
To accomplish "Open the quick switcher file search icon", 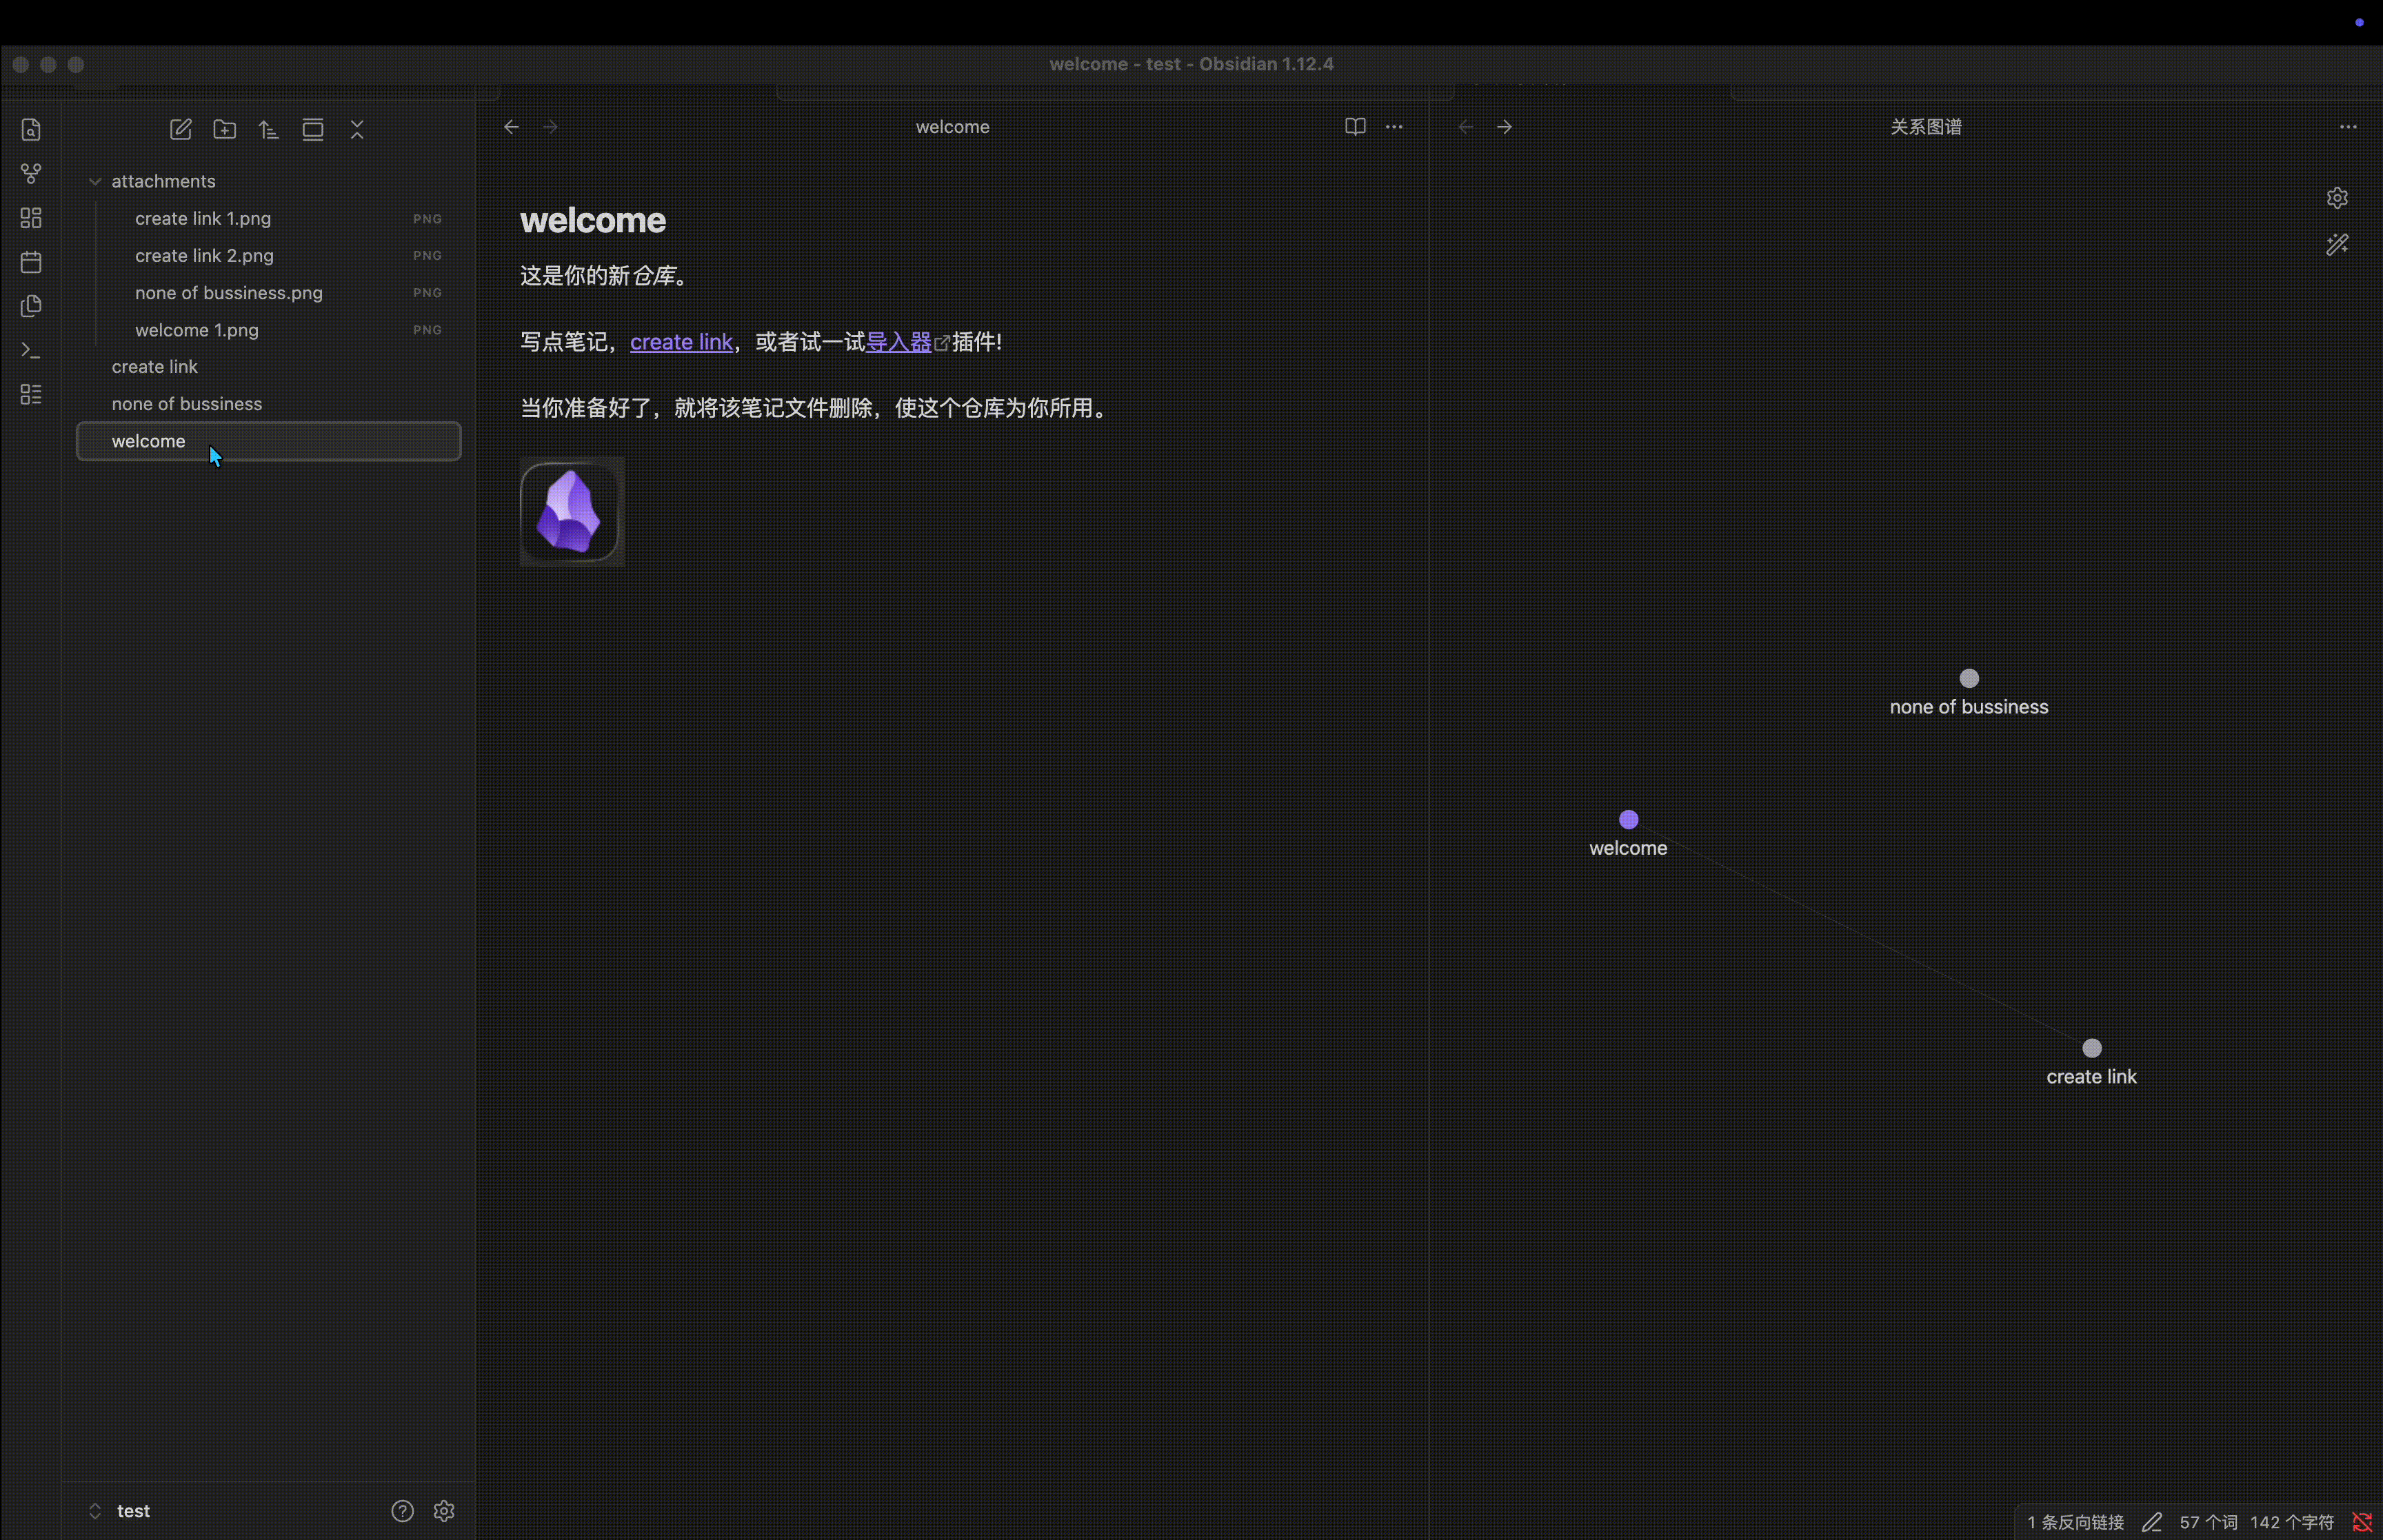I will pyautogui.click(x=31, y=130).
